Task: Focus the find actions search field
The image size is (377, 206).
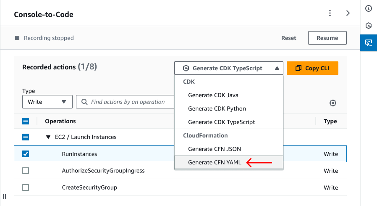Action: click(x=128, y=102)
